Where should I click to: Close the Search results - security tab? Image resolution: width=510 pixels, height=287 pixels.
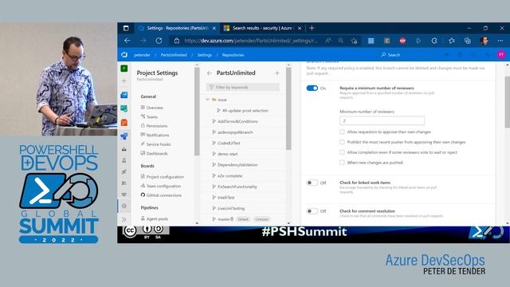point(300,29)
